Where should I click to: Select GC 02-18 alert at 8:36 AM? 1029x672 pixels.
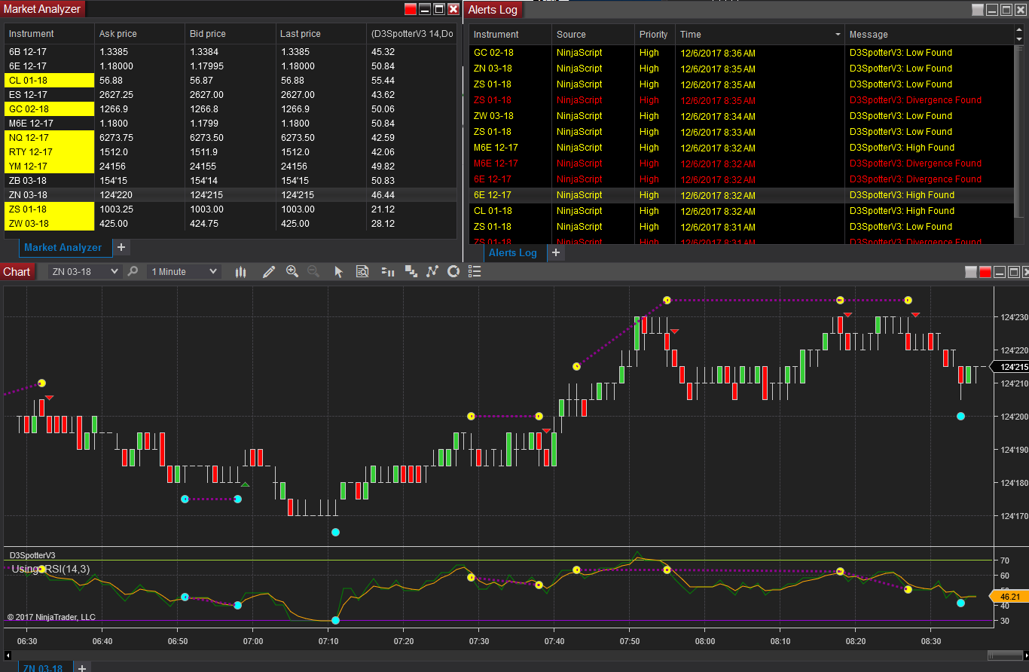(742, 53)
